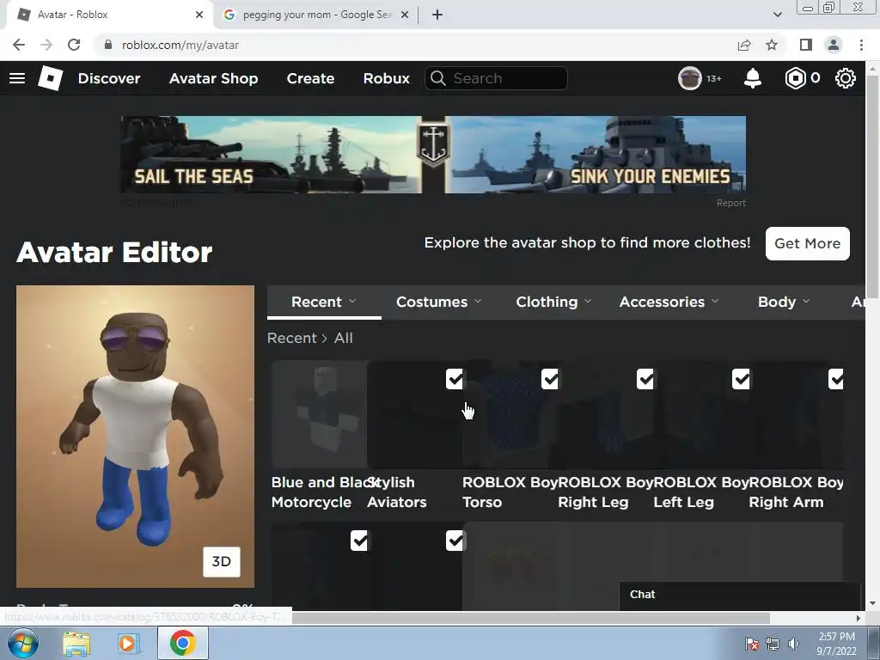Click the Roblox logo home icon
Image resolution: width=880 pixels, height=660 pixels.
pyautogui.click(x=51, y=78)
